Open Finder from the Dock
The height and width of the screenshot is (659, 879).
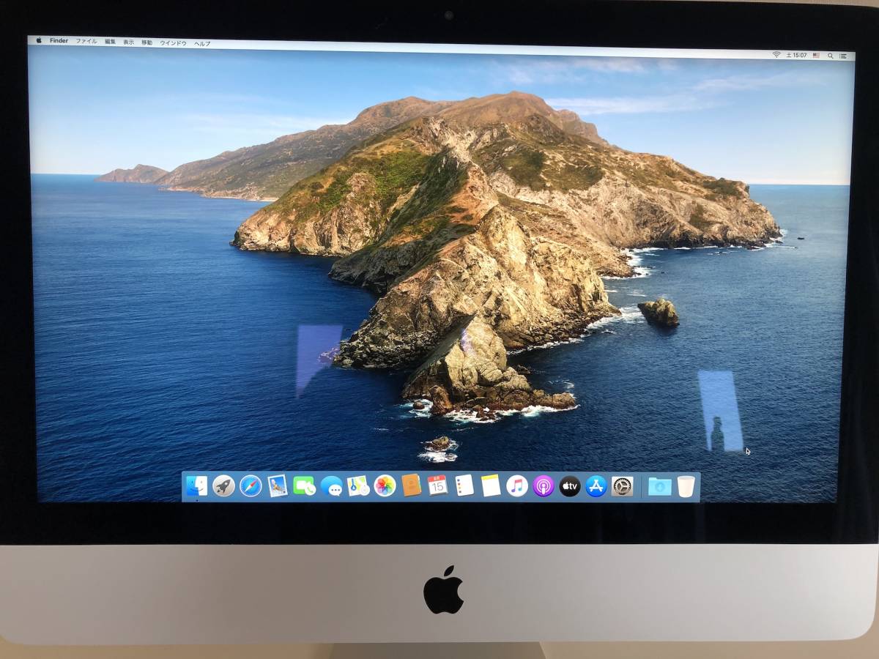196,485
